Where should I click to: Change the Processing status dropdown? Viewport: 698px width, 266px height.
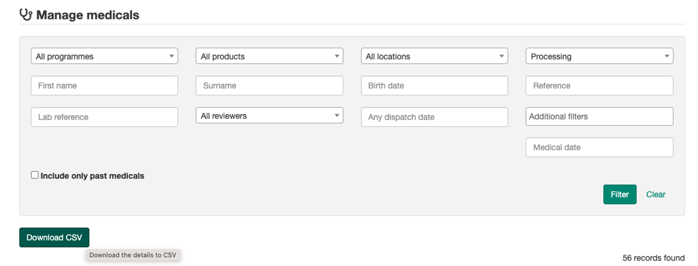pyautogui.click(x=599, y=56)
